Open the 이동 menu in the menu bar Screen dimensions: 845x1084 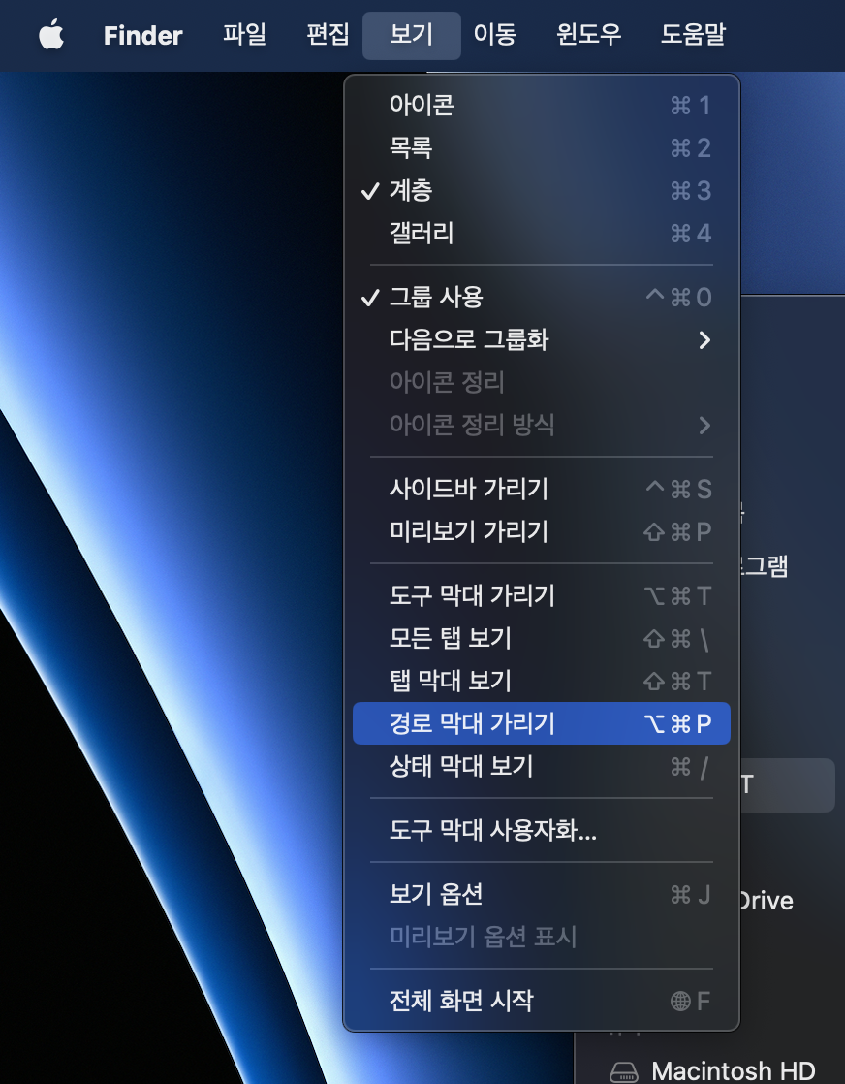[495, 35]
